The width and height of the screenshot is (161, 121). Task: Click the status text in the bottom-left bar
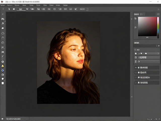(13, 119)
